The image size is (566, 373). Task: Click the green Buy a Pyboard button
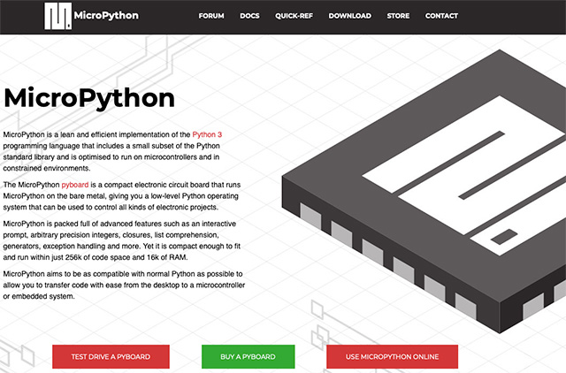coord(247,356)
